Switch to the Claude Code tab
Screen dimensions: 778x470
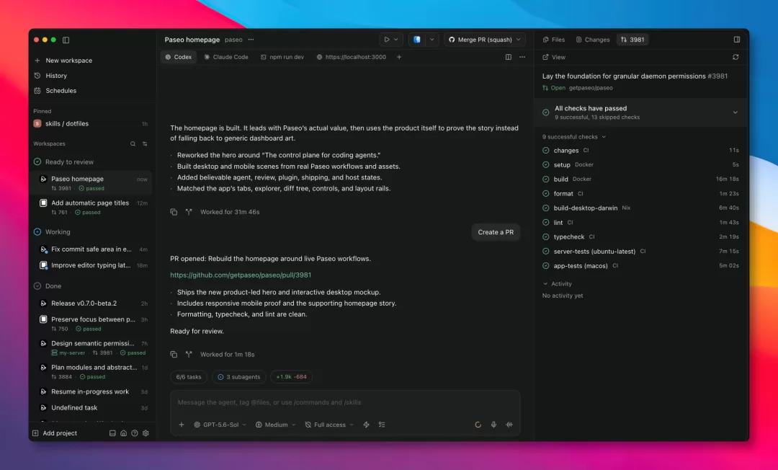tap(226, 57)
